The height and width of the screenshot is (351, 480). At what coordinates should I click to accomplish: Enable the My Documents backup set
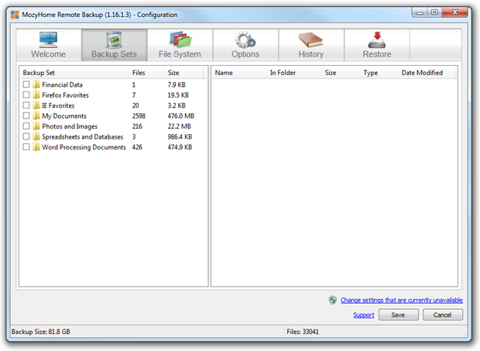[26, 115]
